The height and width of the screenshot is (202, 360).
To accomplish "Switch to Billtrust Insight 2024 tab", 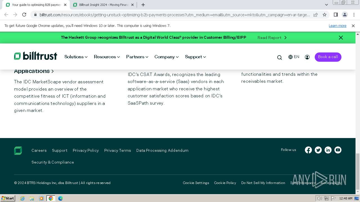I will pos(104,5).
